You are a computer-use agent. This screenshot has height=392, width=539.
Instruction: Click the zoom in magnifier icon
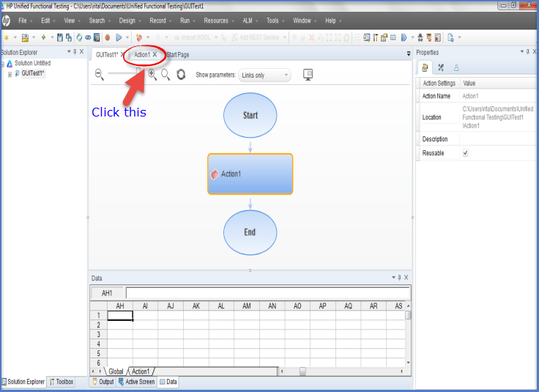tap(152, 75)
